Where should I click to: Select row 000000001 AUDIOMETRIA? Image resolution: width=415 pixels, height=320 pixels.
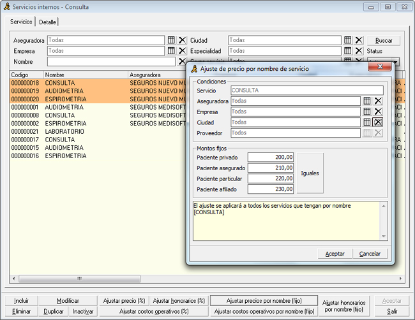tap(98, 107)
